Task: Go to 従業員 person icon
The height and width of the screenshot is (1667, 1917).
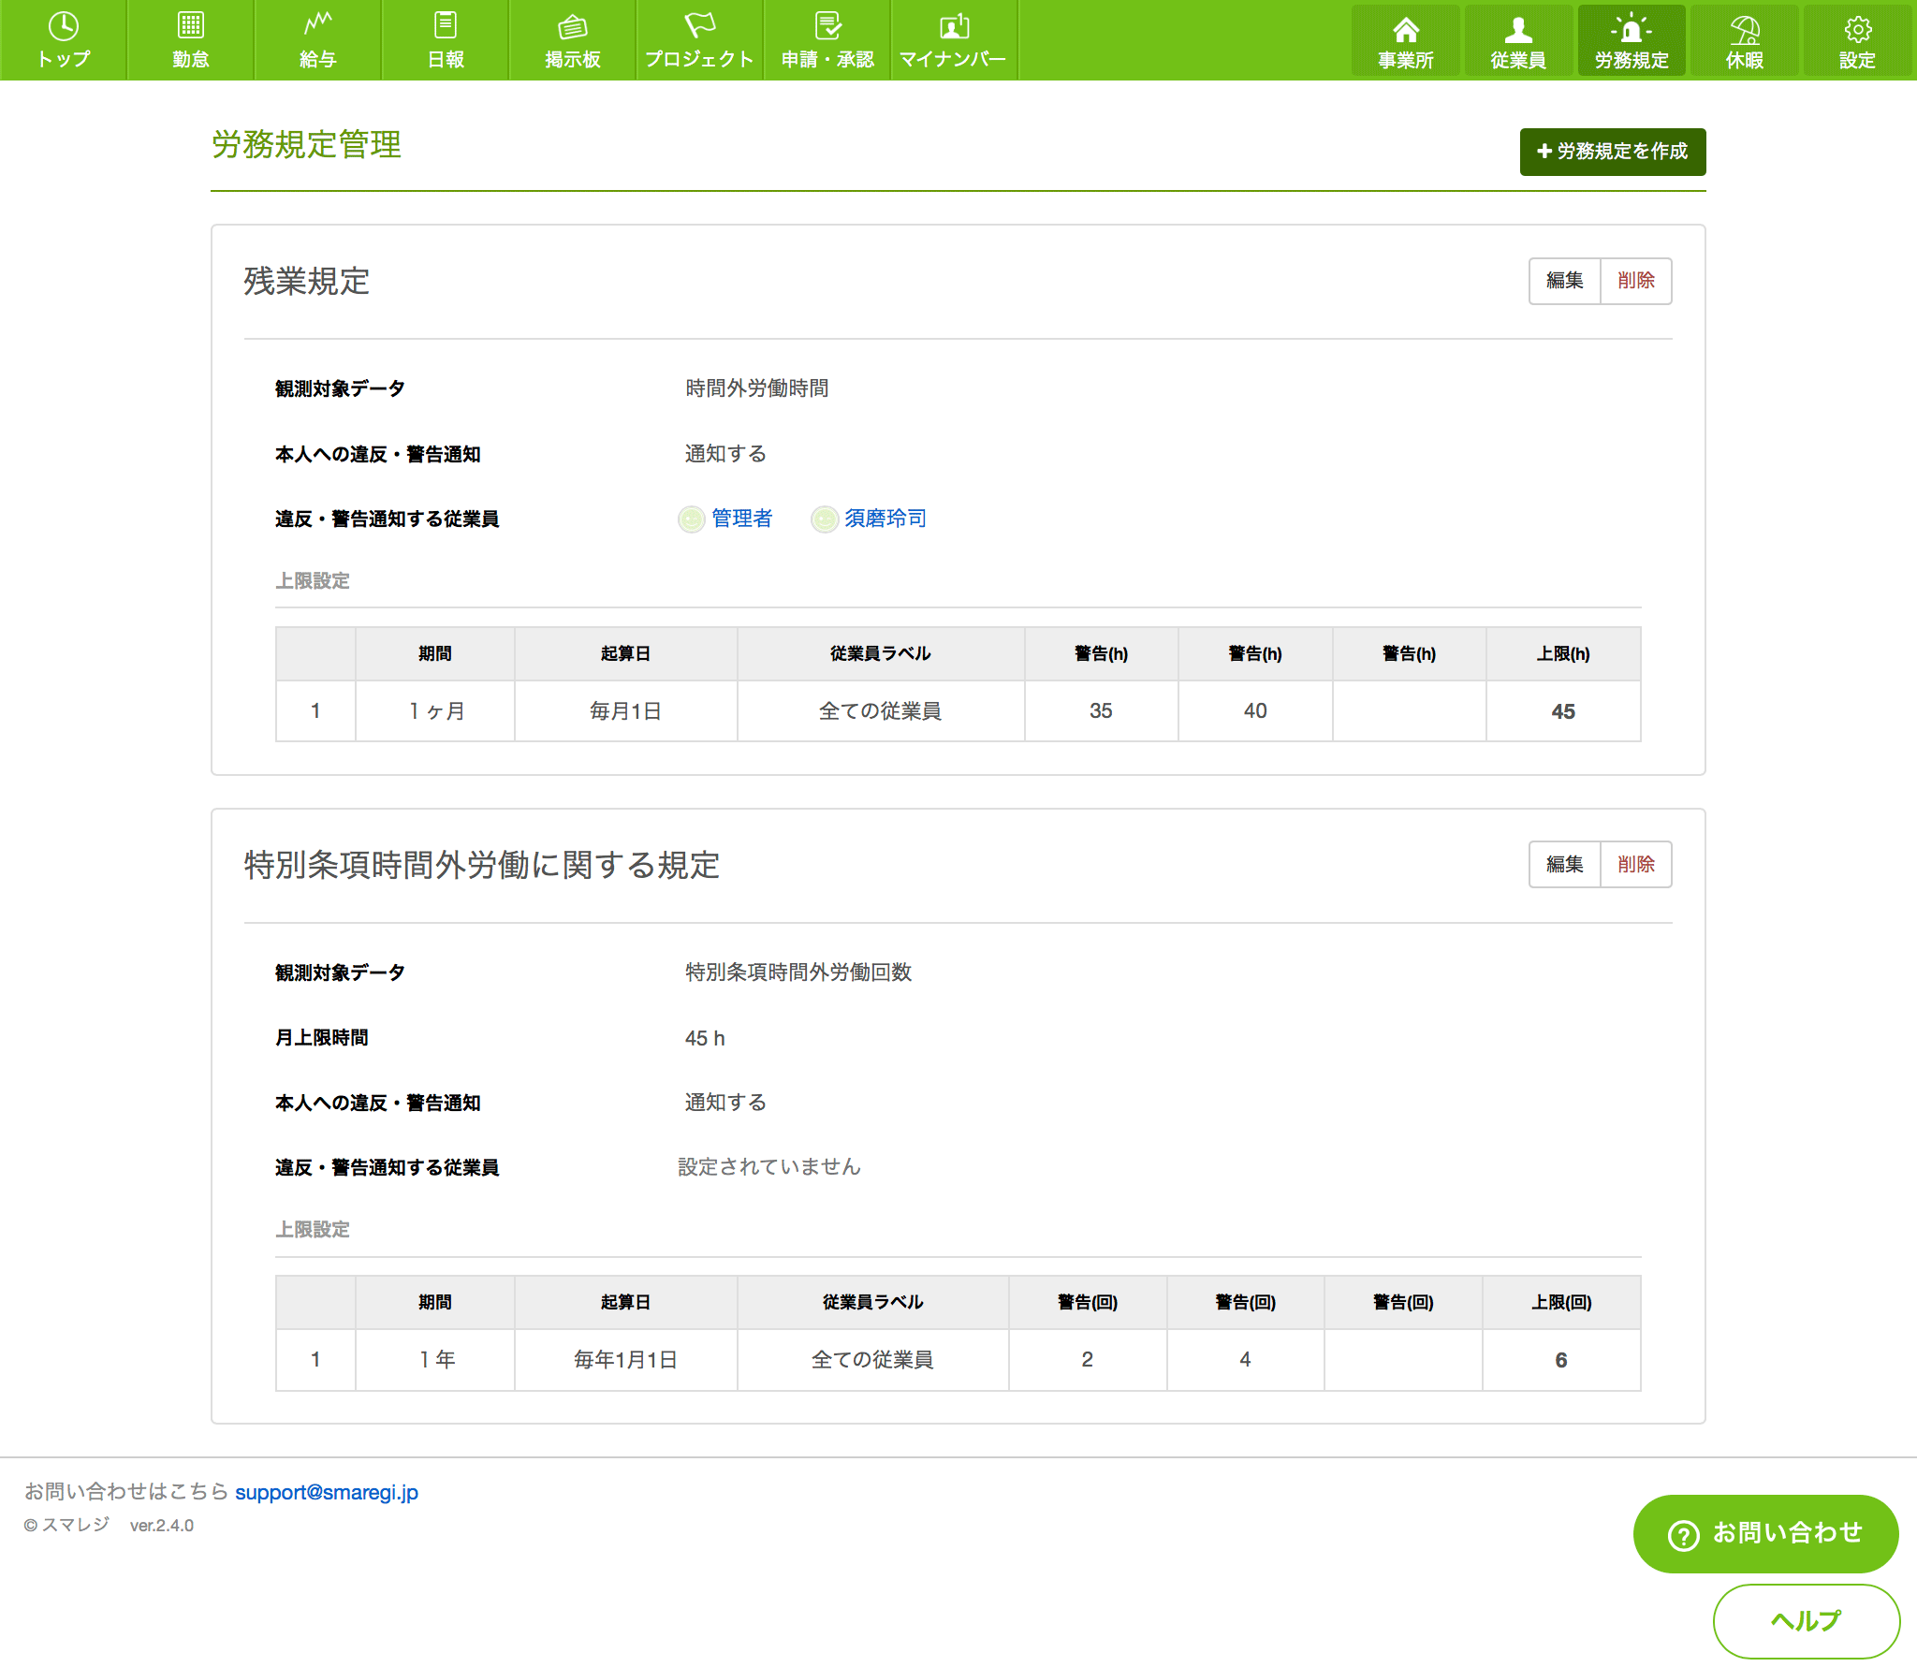Action: click(x=1518, y=30)
